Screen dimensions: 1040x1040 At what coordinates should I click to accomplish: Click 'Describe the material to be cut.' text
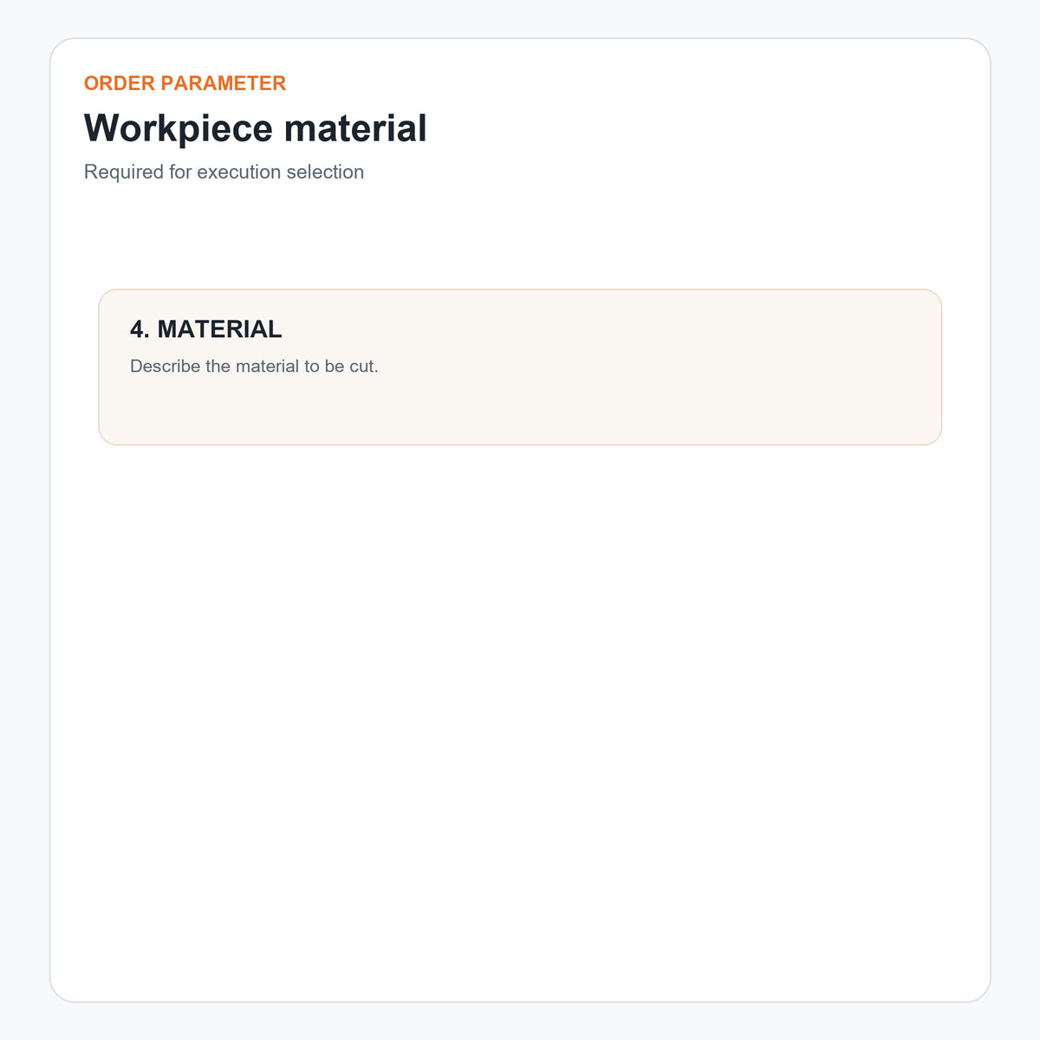tap(254, 366)
